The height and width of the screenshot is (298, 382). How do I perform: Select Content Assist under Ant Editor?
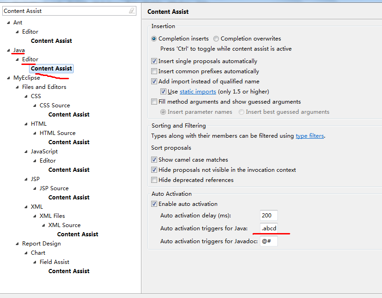coord(51,41)
